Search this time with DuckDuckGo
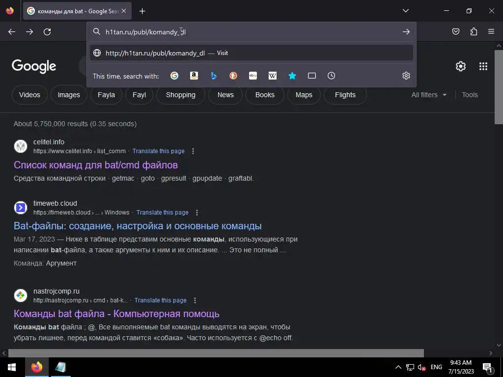The image size is (503, 377). pos(233,76)
